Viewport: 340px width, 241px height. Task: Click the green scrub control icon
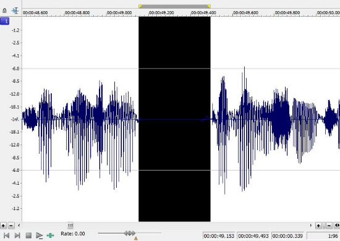coord(50,235)
